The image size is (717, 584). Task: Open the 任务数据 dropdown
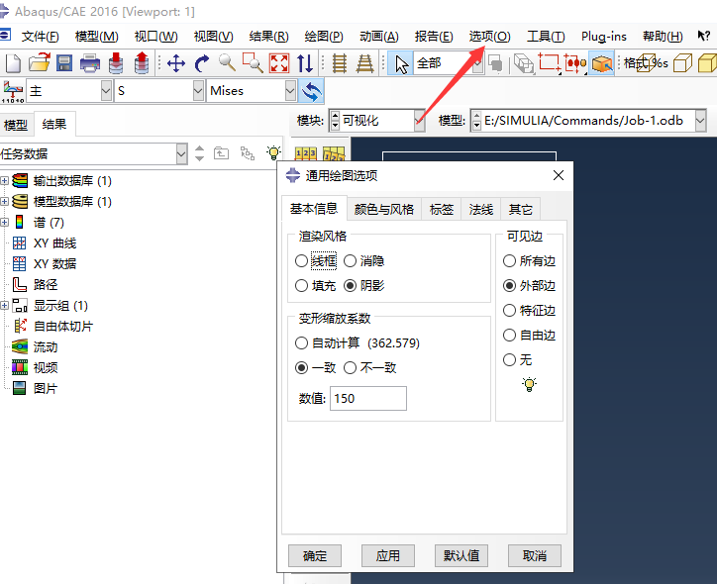pyautogui.click(x=181, y=153)
